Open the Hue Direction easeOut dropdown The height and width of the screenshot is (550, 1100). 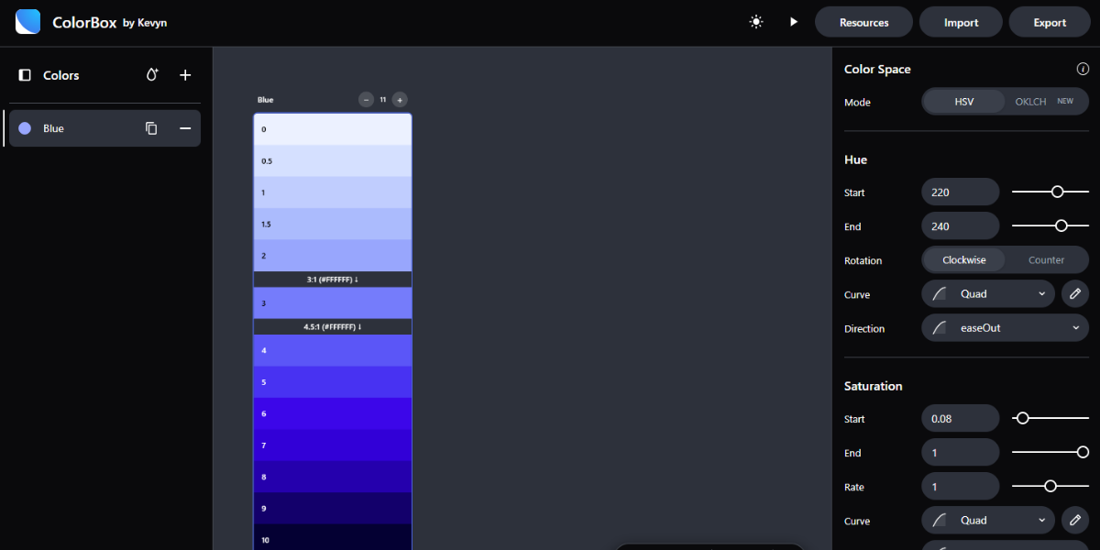point(1006,328)
